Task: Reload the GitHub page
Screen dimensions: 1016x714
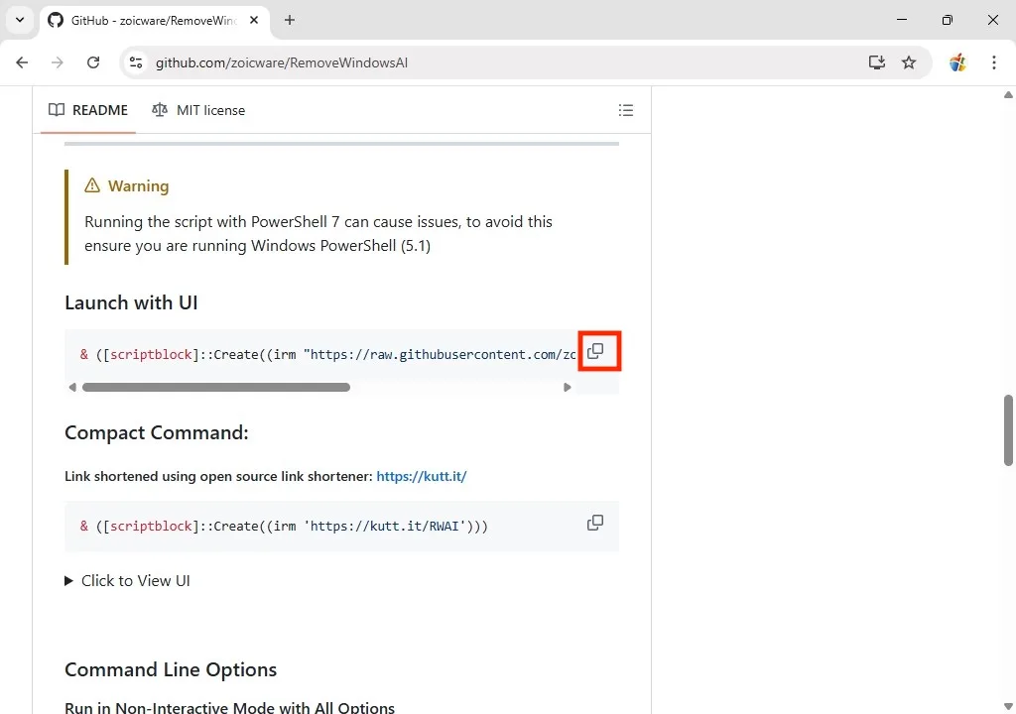Action: [93, 62]
